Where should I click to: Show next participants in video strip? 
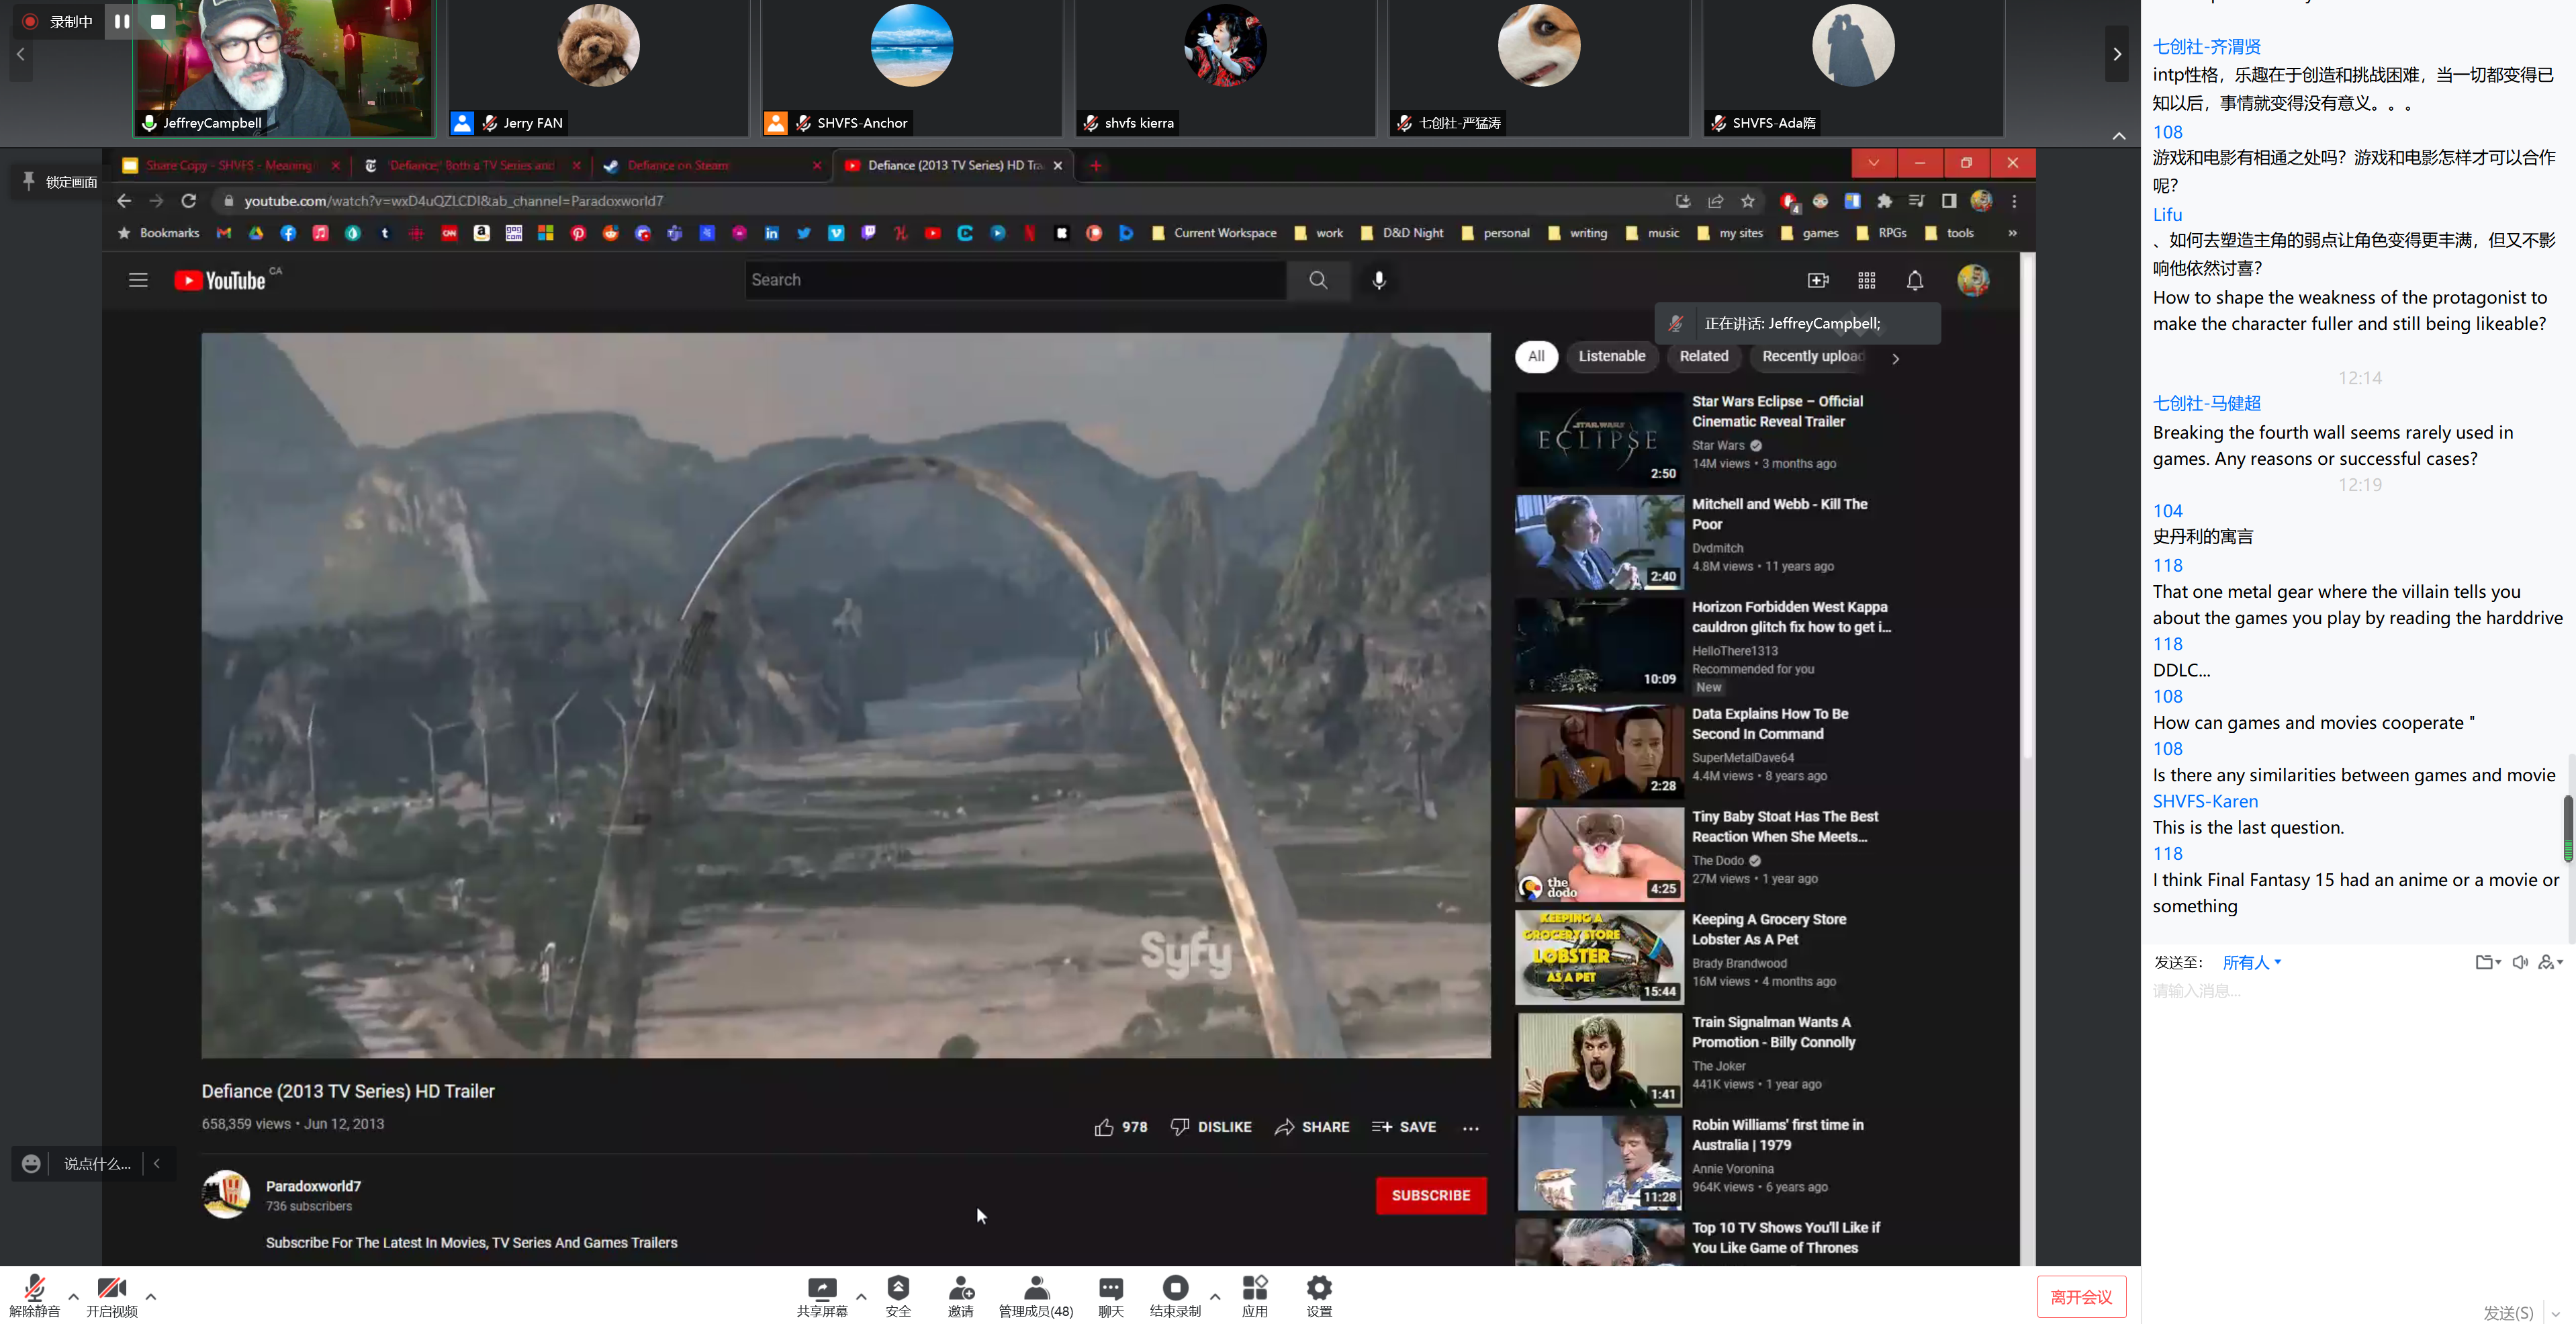pyautogui.click(x=2117, y=54)
